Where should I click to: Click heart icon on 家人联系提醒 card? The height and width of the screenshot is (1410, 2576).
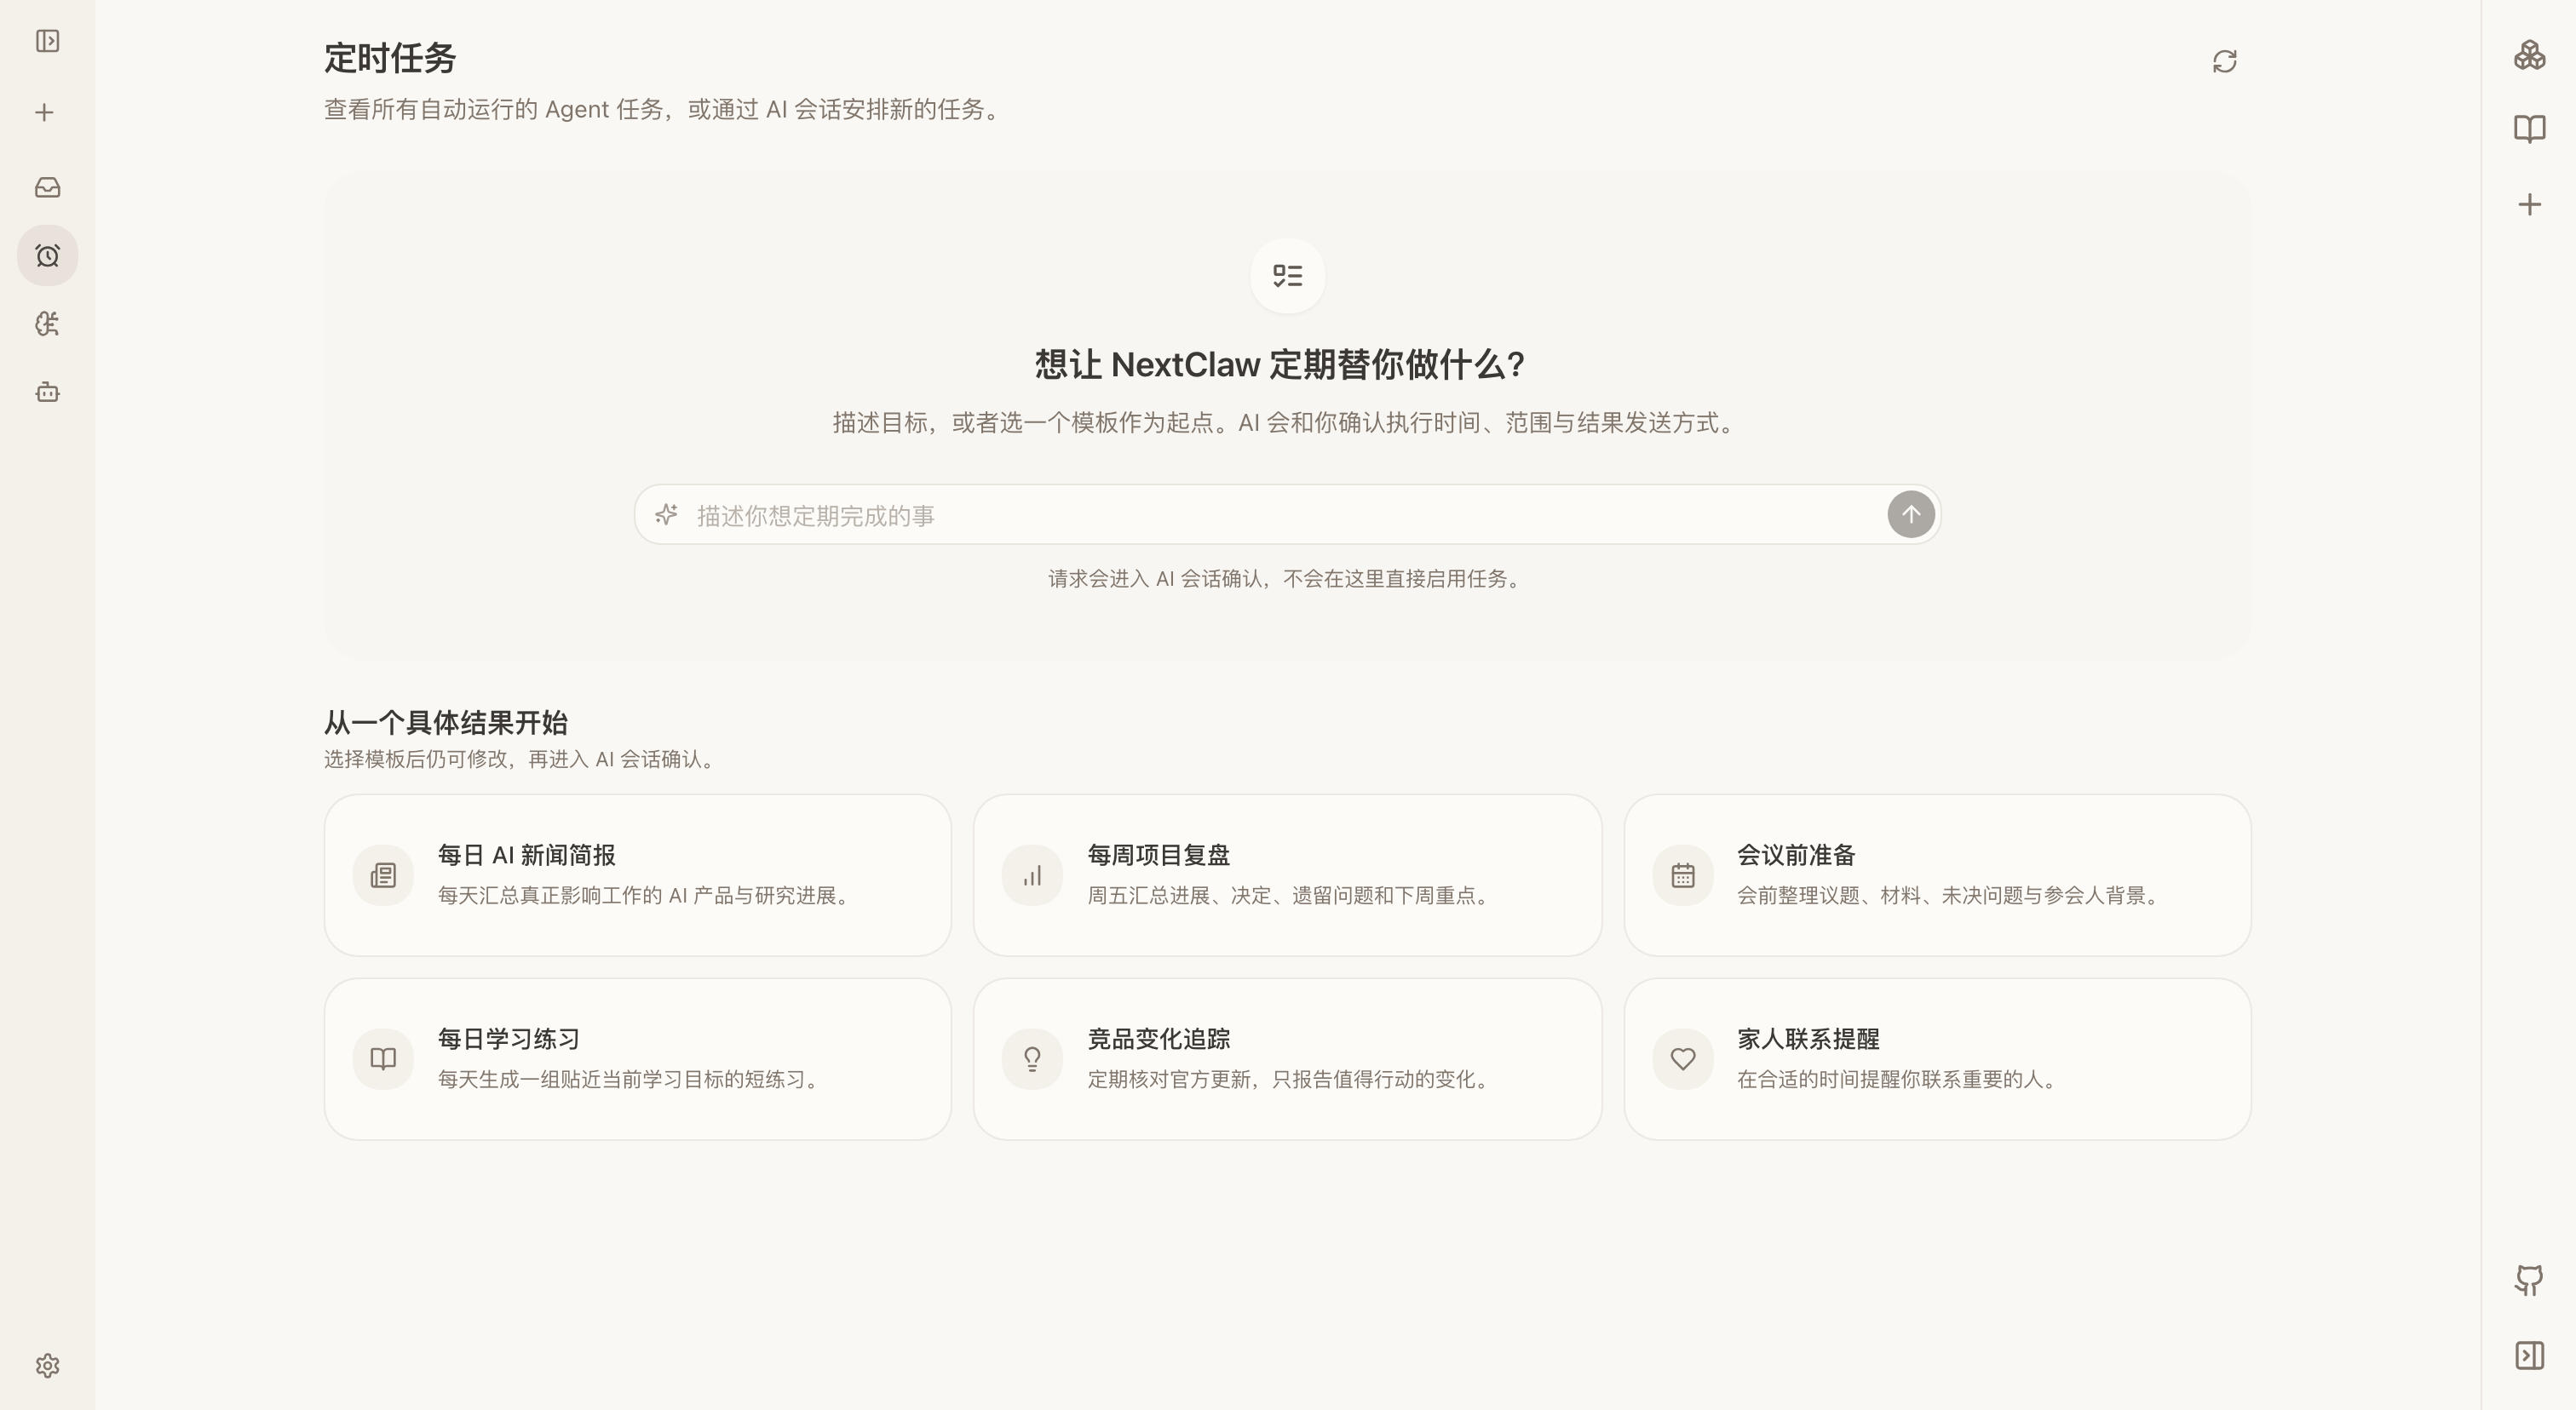[x=1683, y=1059]
